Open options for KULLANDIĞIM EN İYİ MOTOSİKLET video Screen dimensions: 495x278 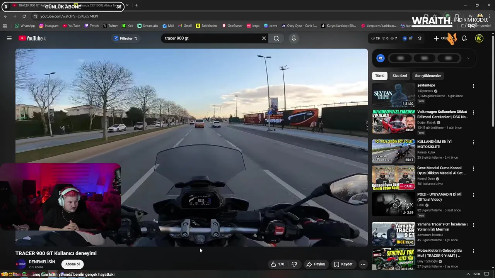473,142
